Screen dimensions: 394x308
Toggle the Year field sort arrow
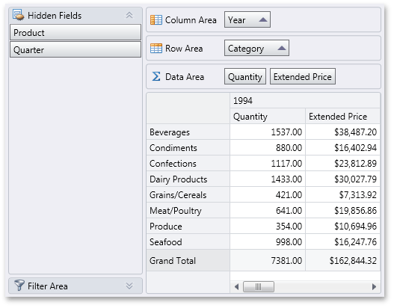(263, 19)
